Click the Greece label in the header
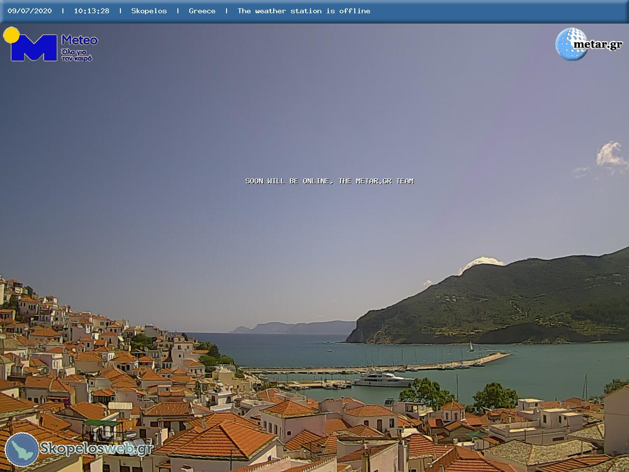 coord(202,11)
